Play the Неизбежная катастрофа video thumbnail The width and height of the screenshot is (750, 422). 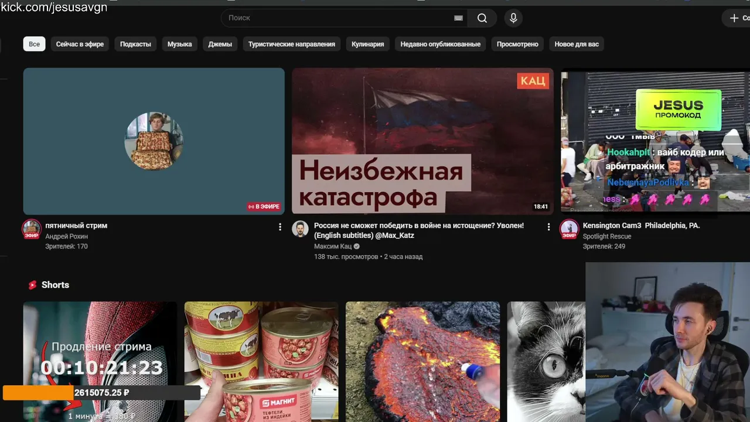coord(422,141)
